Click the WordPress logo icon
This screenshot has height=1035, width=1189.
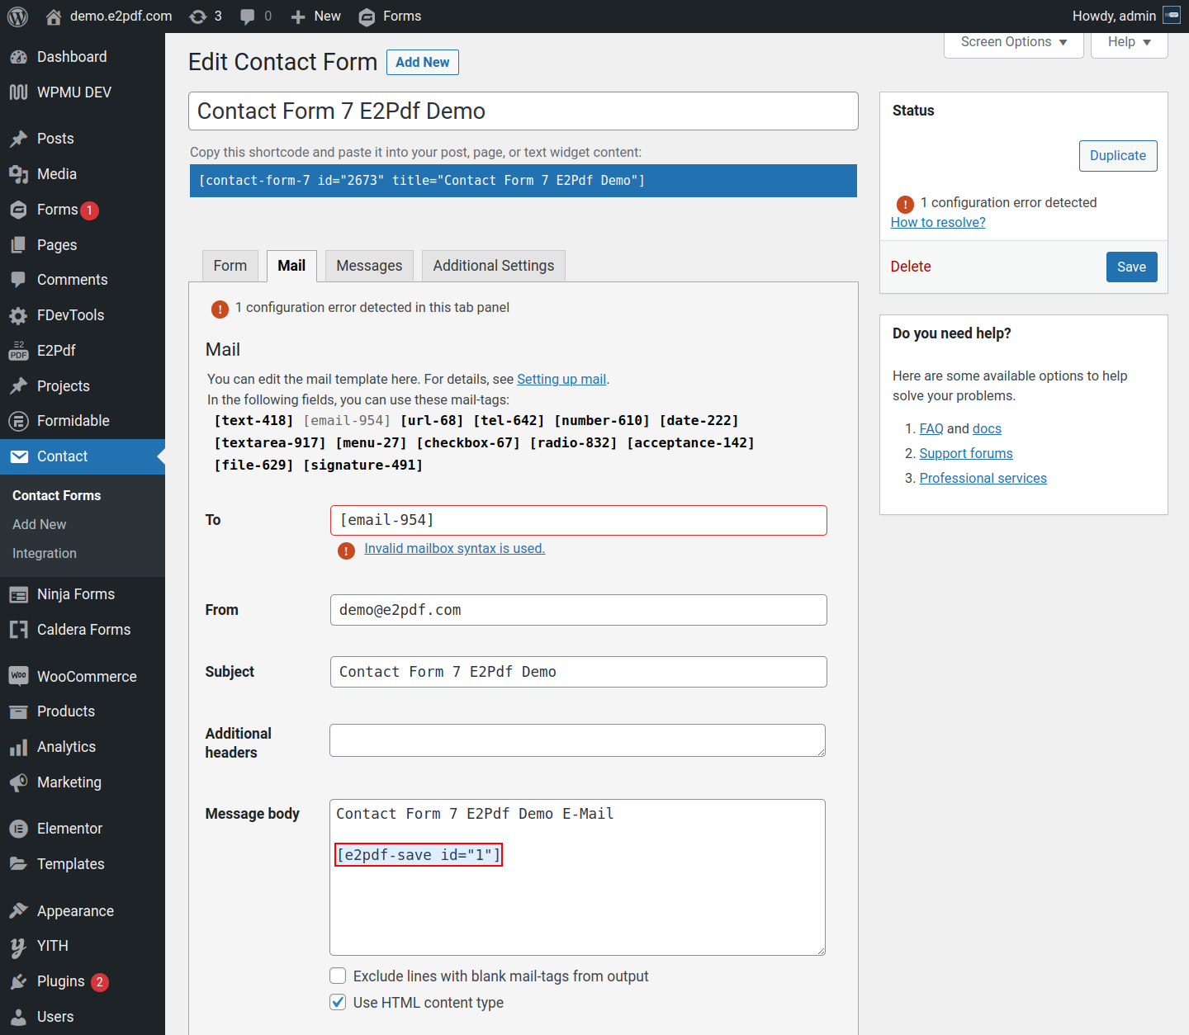[x=17, y=17]
